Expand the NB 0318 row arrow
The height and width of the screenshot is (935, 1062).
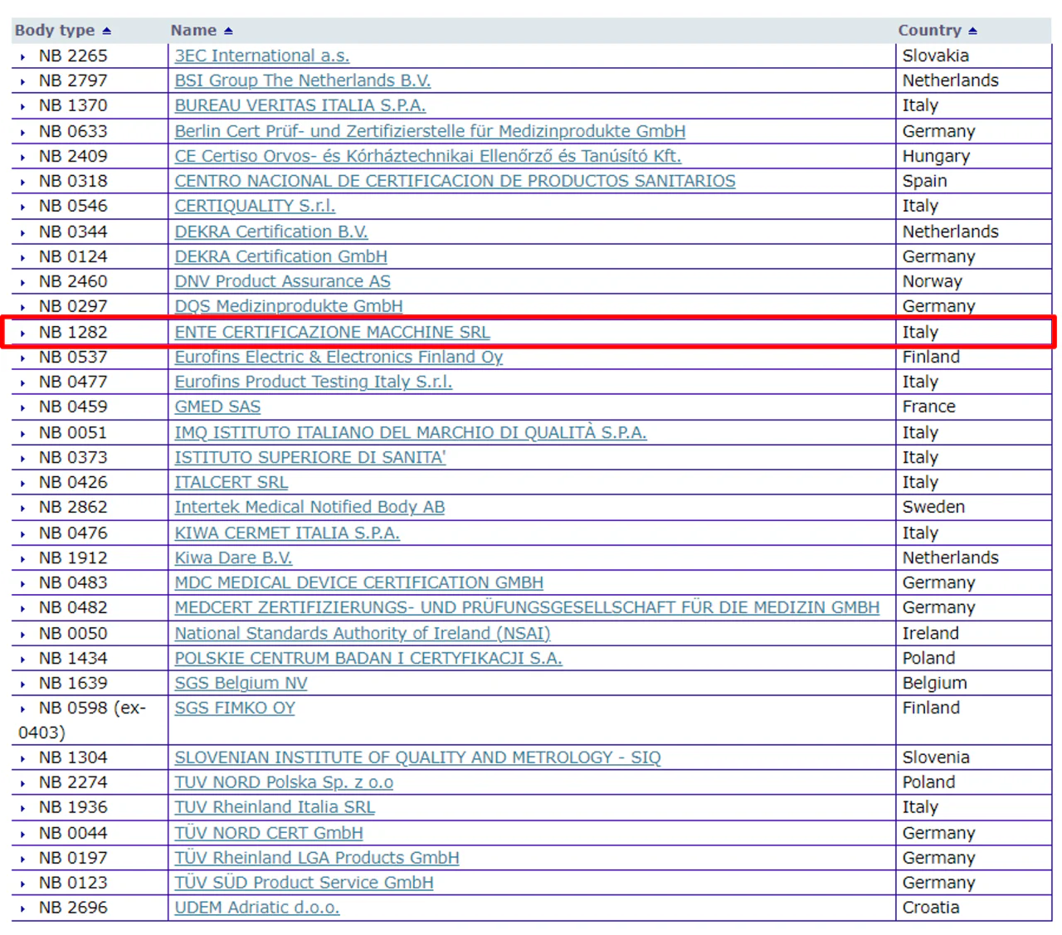coord(23,182)
